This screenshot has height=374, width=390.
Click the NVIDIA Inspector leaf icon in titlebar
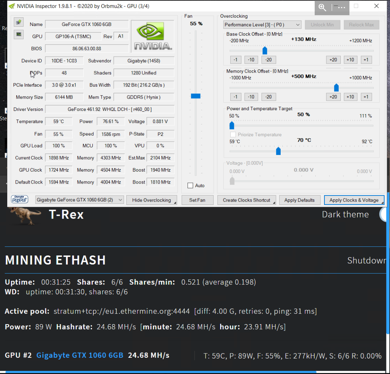tap(11, 6)
